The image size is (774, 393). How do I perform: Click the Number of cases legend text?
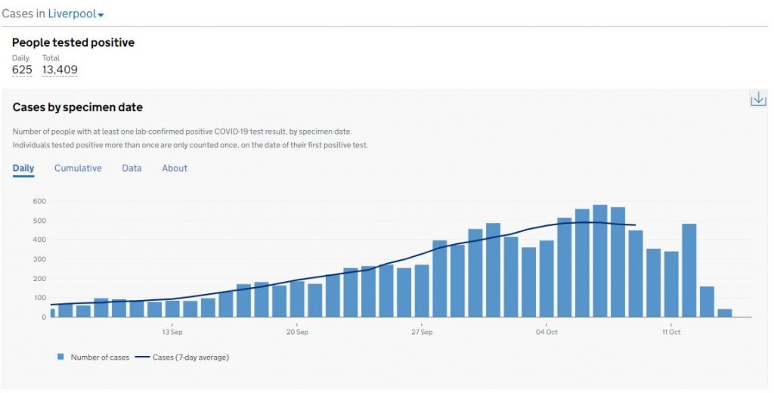100,357
